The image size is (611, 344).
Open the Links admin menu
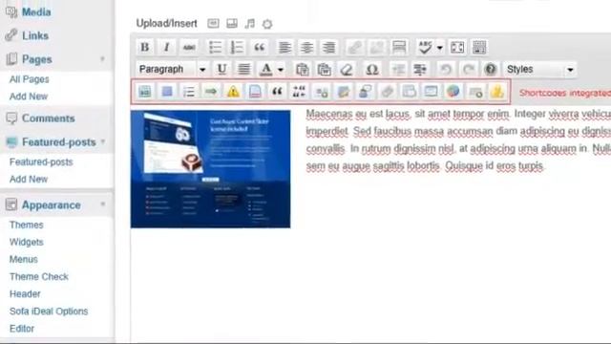click(35, 35)
